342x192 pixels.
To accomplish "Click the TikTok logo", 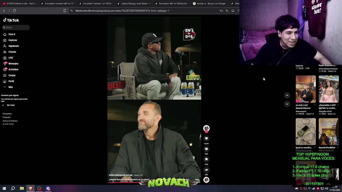I will 11,20.
